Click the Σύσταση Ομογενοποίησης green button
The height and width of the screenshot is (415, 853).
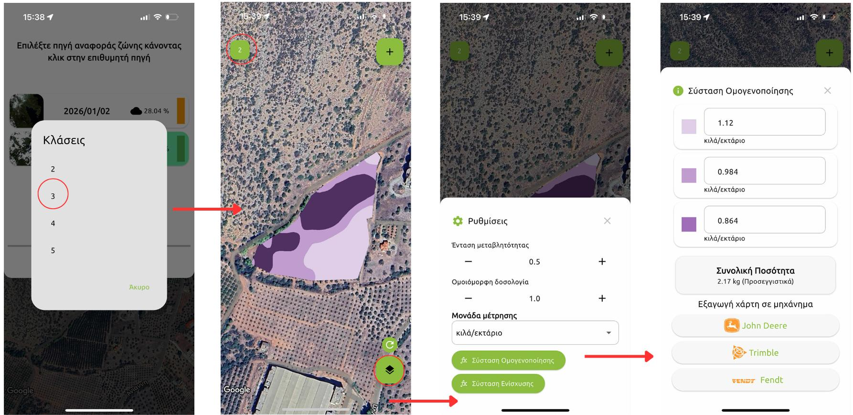(508, 360)
